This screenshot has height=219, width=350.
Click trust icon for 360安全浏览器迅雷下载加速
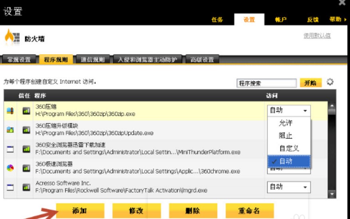click(x=26, y=149)
